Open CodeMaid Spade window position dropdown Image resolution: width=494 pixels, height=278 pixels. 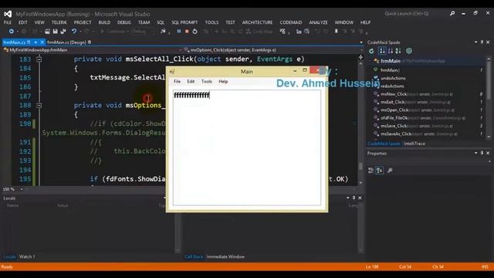[x=475, y=42]
